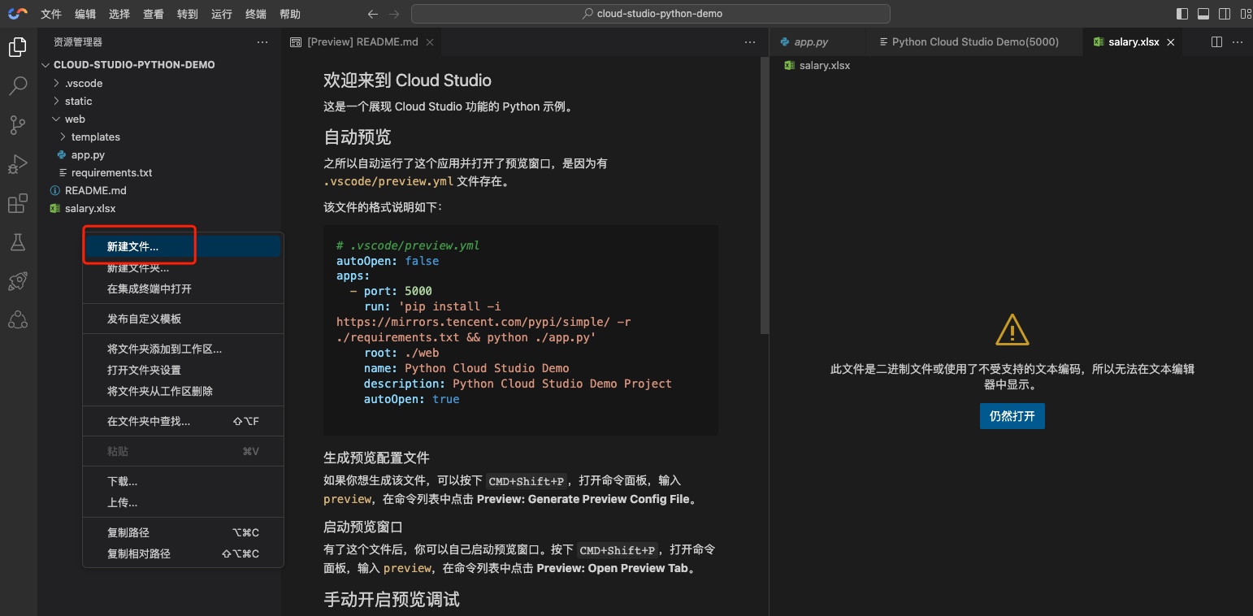Click the README preview vertical scrollbar
The height and width of the screenshot is (616, 1253).
(764, 195)
